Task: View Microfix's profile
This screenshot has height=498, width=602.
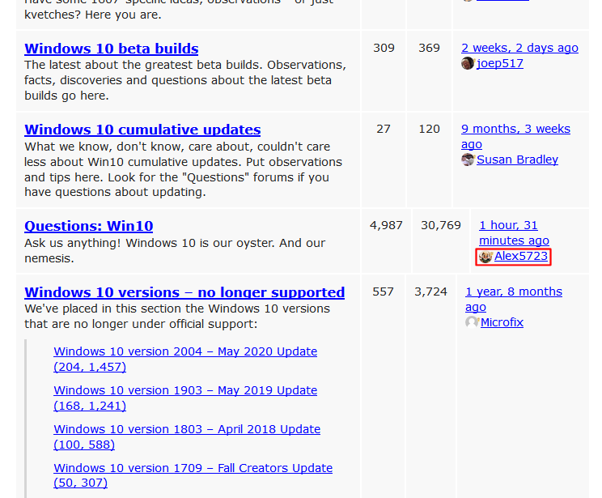Action: click(x=502, y=322)
